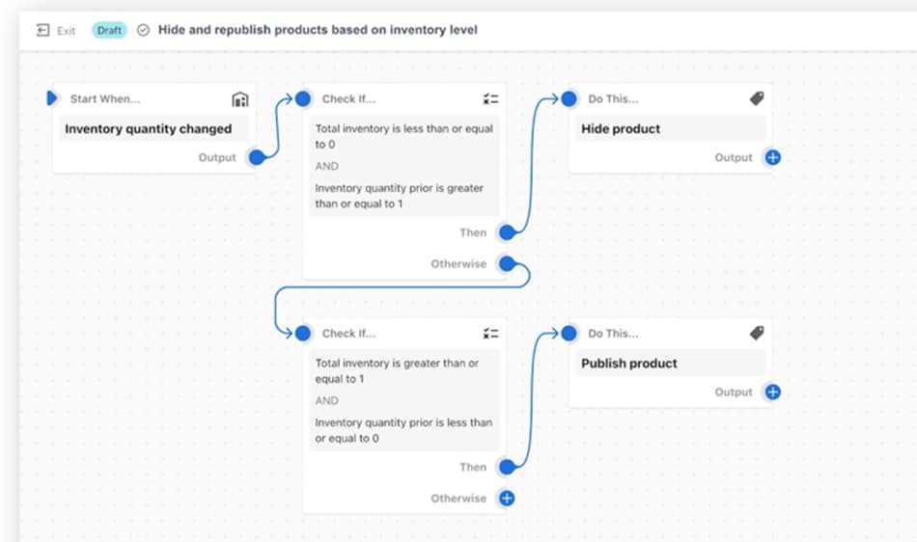Screen dimensions: 917x542
Task: Open the Publish product action
Action: pyautogui.click(x=670, y=364)
